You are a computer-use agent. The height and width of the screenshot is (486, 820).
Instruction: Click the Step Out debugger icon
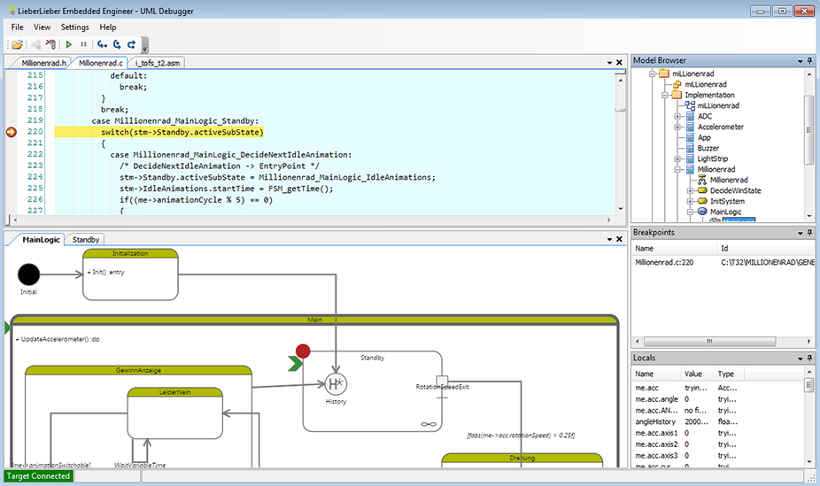[131, 45]
